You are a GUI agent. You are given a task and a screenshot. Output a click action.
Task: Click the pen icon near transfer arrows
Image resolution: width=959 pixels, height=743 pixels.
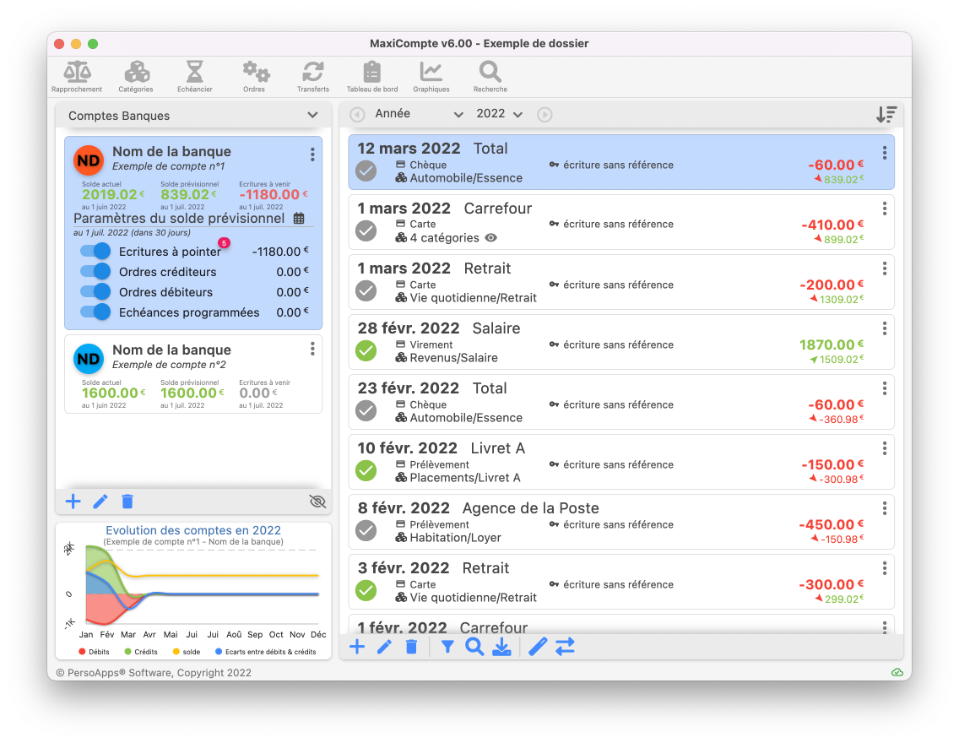click(538, 647)
